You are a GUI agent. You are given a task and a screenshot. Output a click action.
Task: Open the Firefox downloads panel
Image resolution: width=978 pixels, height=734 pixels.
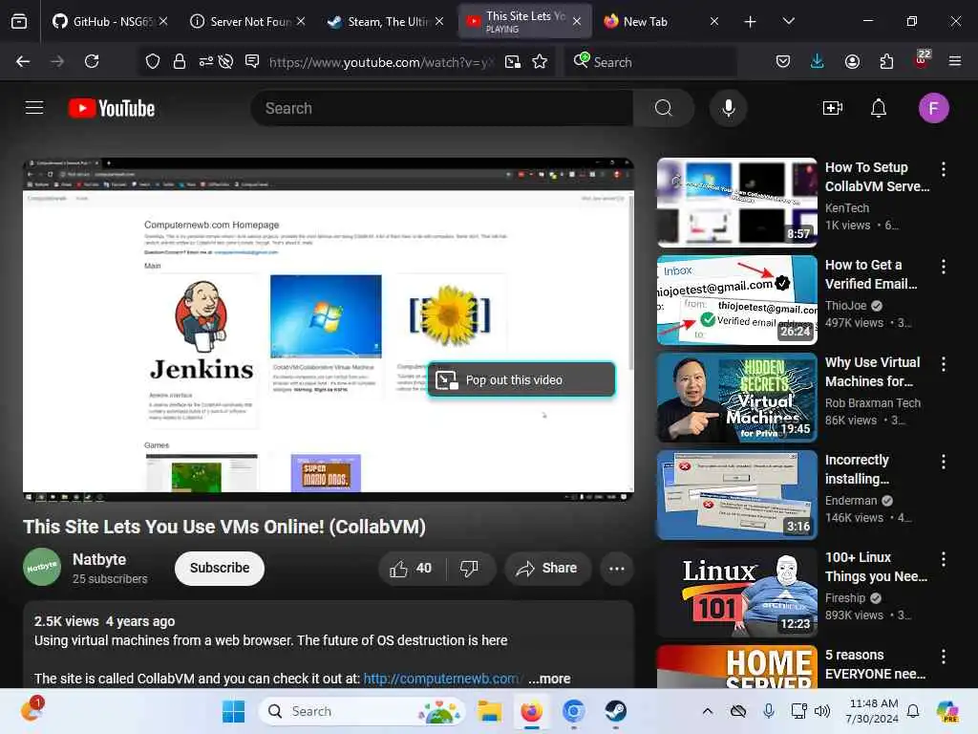(818, 61)
